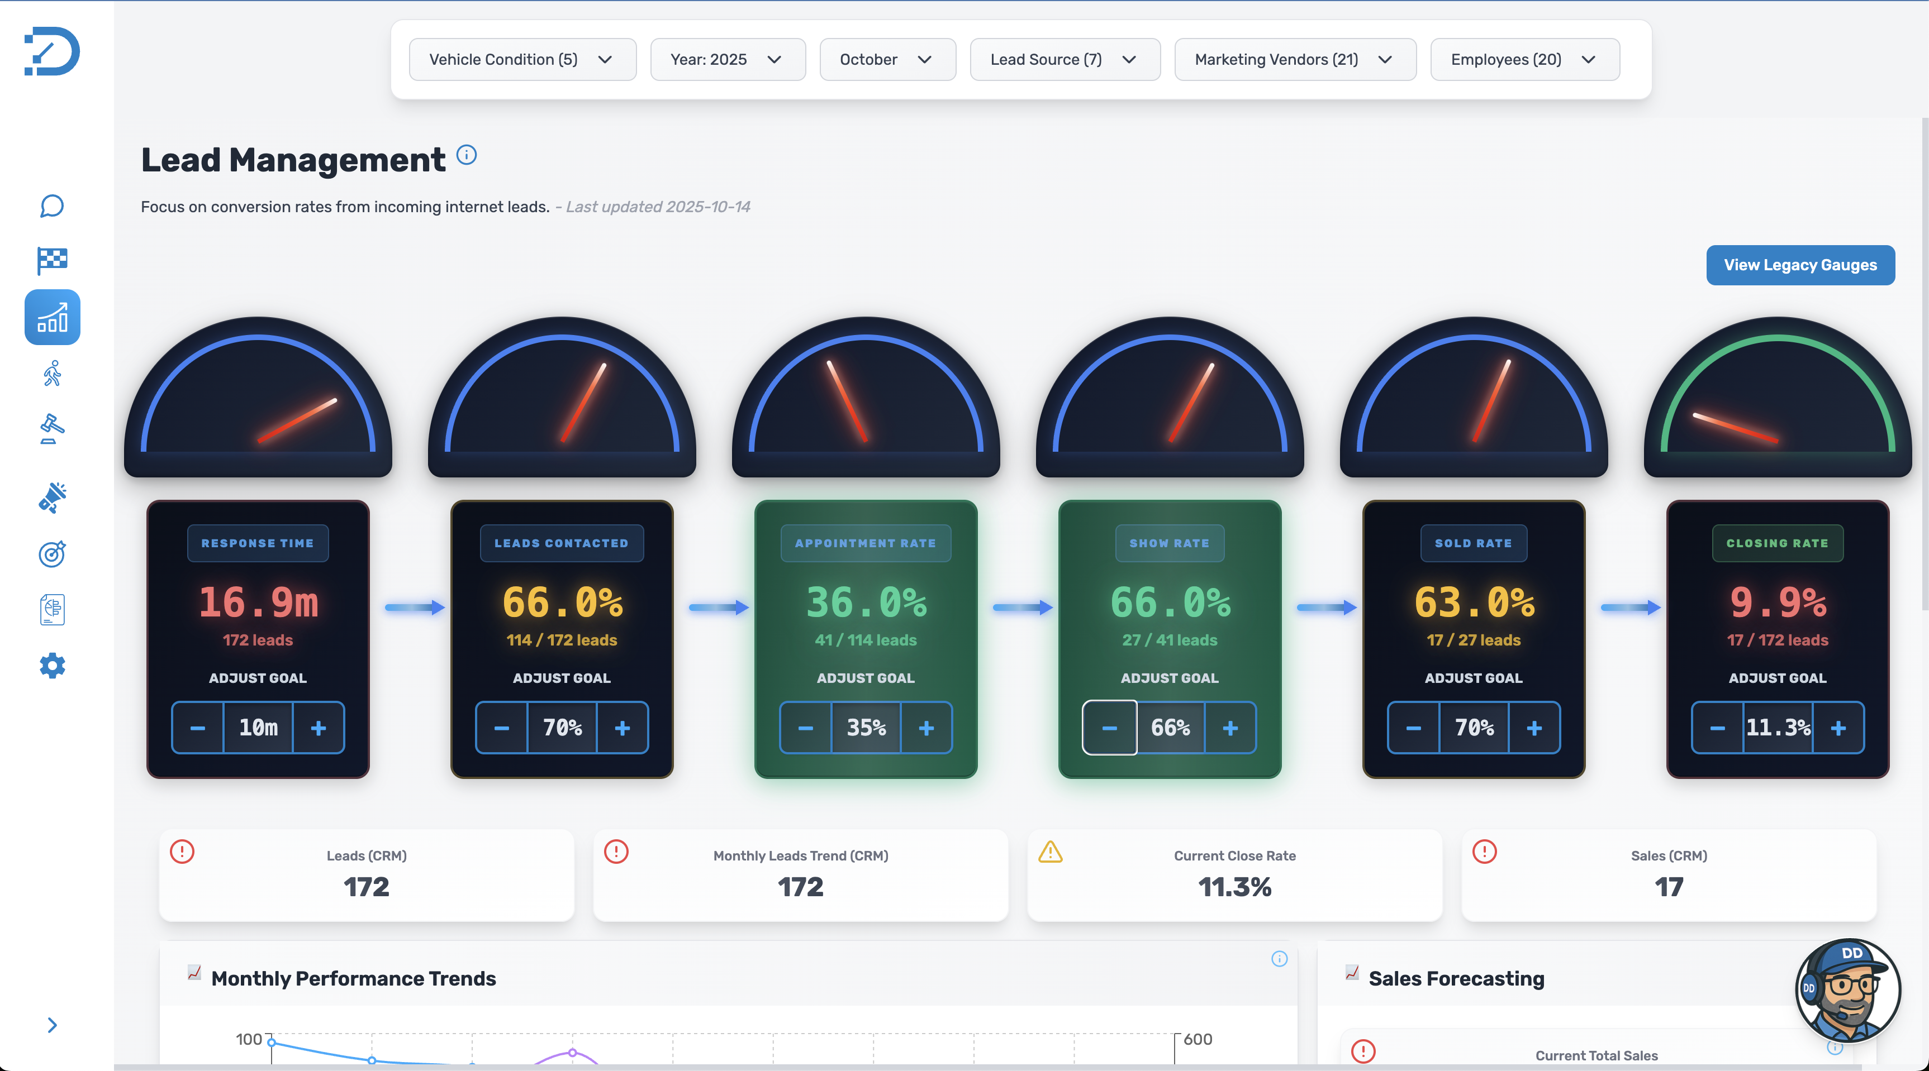Viewport: 1929px width, 1071px height.
Task: Open the Employees (20) filter dropdown
Action: [1524, 60]
